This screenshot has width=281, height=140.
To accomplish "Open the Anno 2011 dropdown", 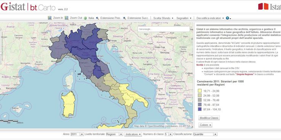I will (x=77, y=134).
